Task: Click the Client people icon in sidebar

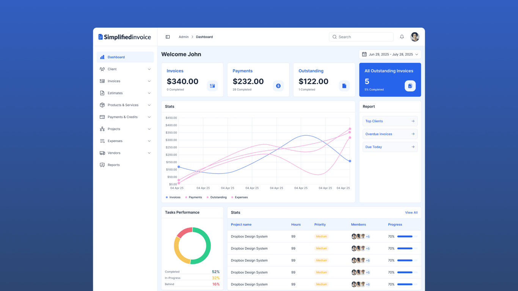Action: tap(102, 69)
